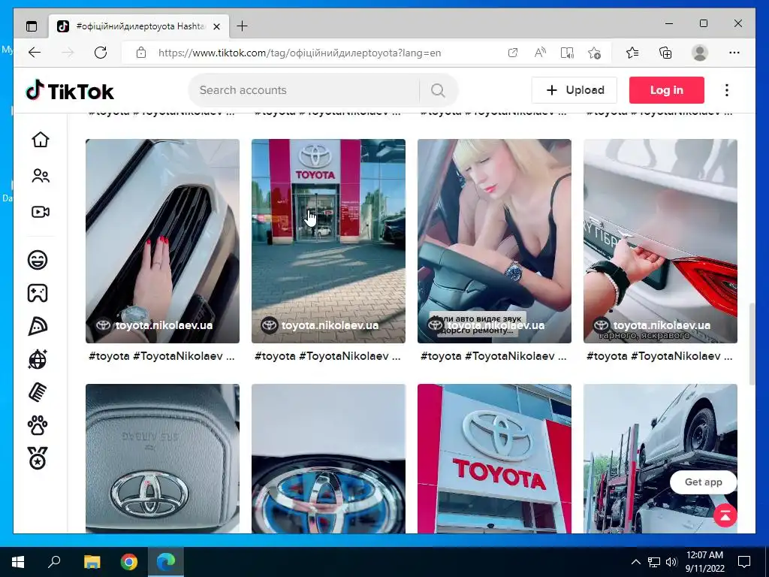Select Sports medal category icon
The height and width of the screenshot is (577, 769).
pos(38,458)
